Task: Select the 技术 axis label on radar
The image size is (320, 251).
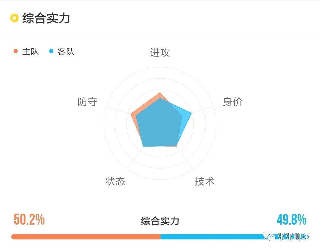Action: (205, 181)
